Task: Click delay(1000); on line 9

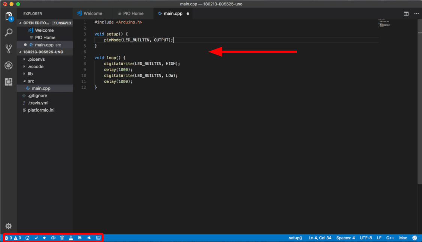Action: point(118,70)
